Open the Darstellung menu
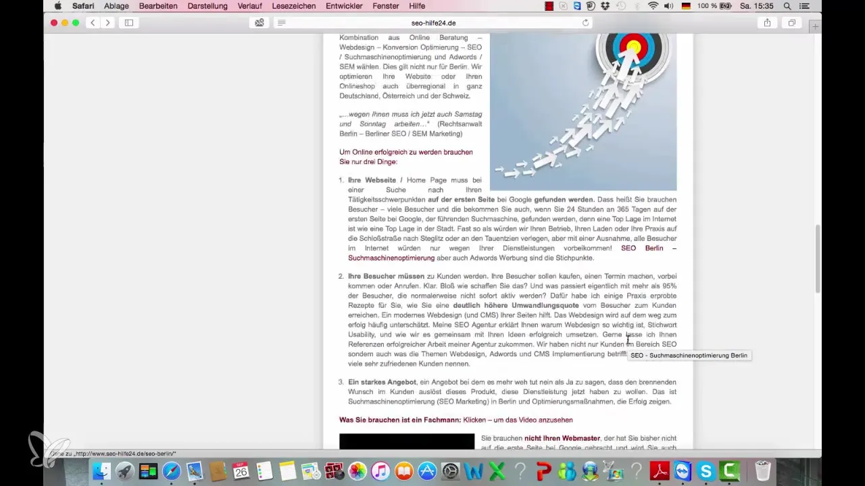 [207, 6]
